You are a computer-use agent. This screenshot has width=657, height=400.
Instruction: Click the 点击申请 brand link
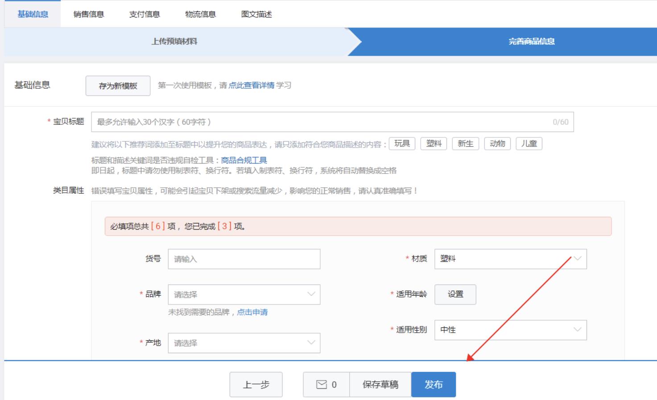(252, 312)
